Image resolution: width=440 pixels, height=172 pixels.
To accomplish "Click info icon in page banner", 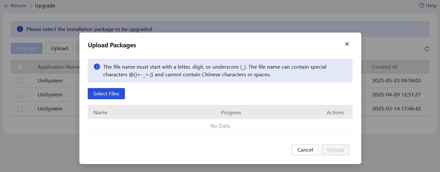I will 20,29.
